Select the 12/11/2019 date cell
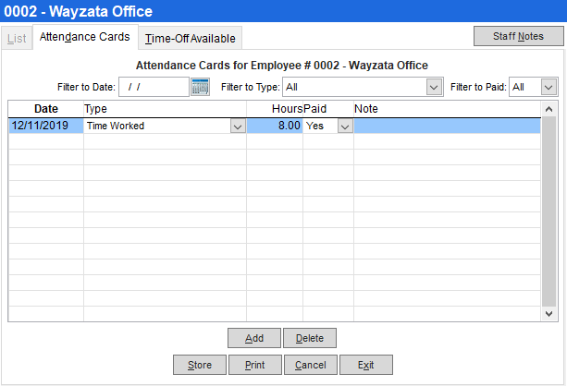This screenshot has height=386, width=567. coord(45,127)
